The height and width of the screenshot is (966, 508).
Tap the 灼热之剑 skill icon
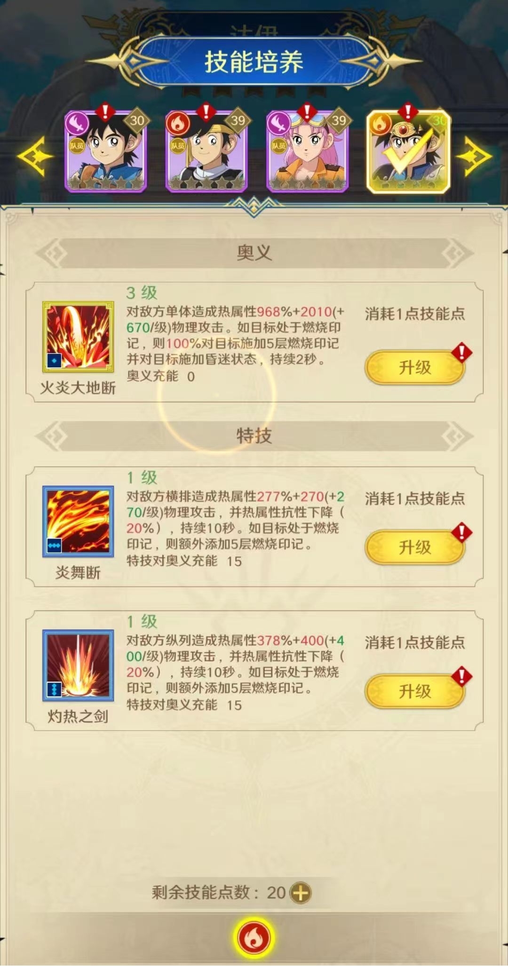pos(78,665)
